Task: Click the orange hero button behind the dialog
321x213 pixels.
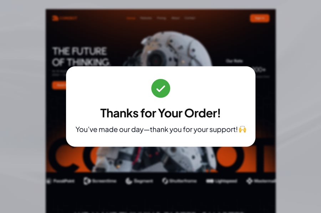Action: [59, 85]
